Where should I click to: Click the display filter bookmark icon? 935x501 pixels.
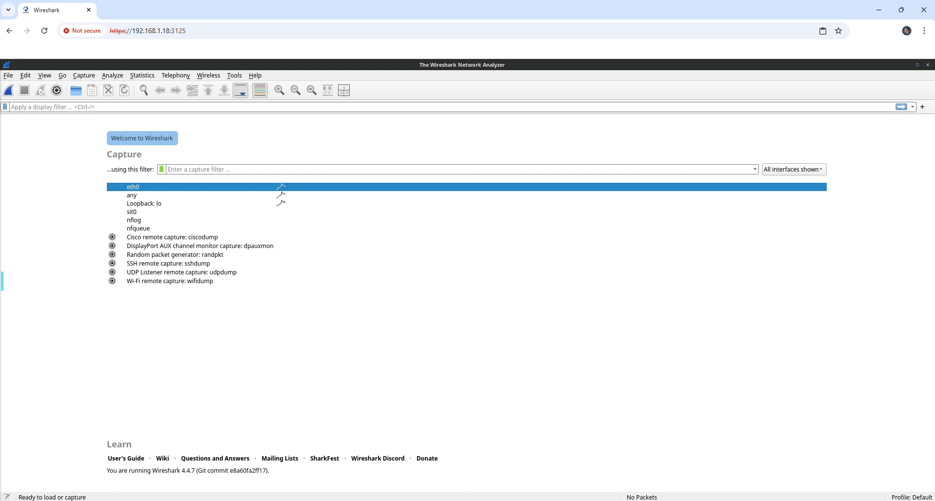[5, 107]
